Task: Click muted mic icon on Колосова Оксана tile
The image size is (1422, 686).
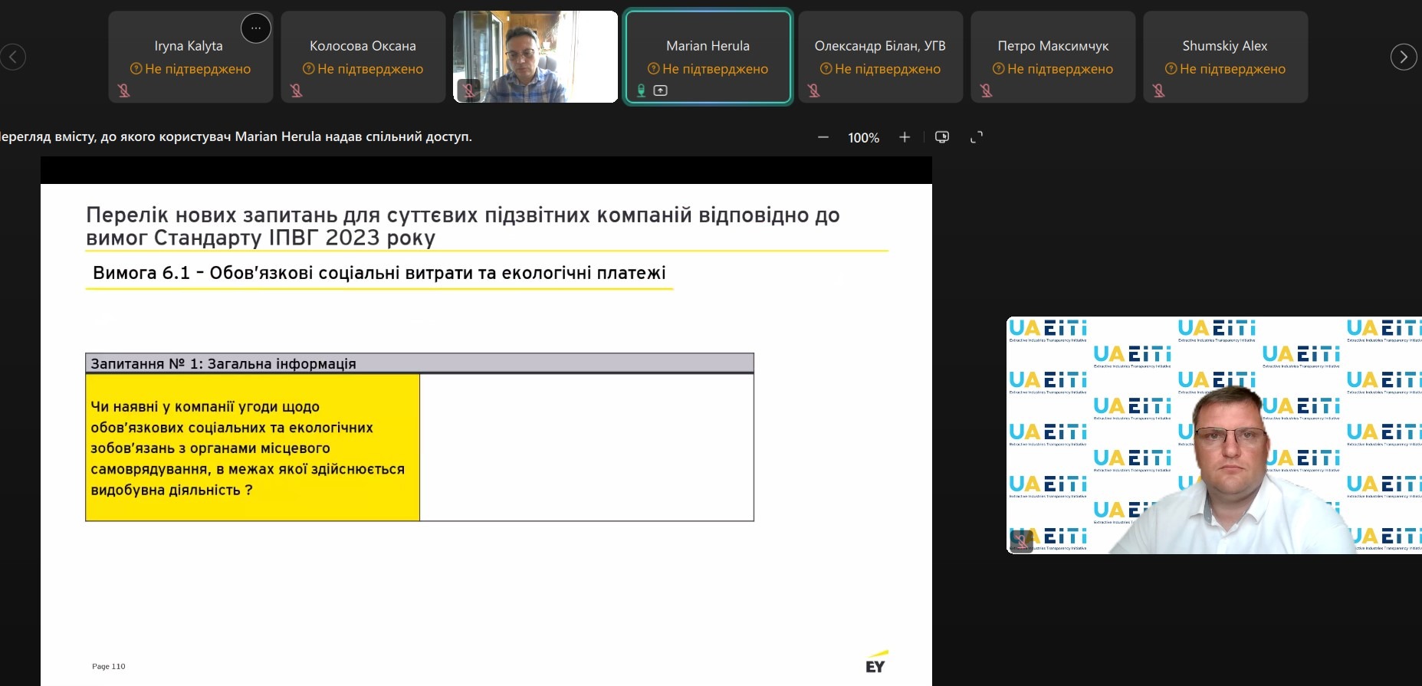Action: click(x=297, y=90)
